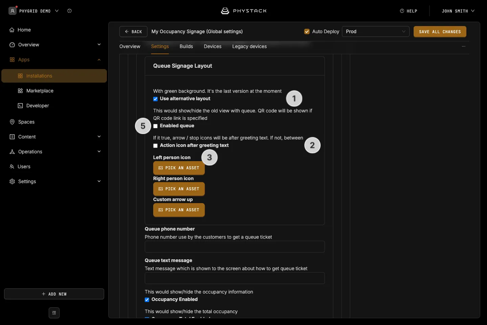Open the Legacy devices tab
The height and width of the screenshot is (325, 487).
pyautogui.click(x=250, y=46)
